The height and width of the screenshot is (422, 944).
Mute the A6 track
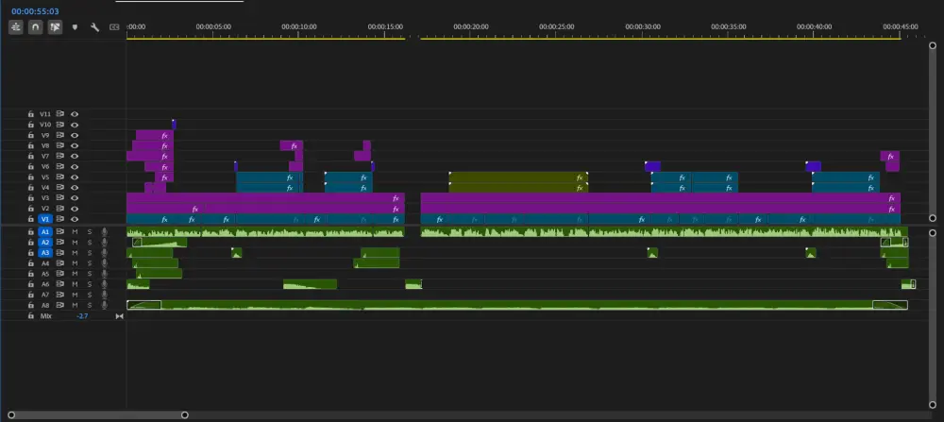[x=76, y=284]
